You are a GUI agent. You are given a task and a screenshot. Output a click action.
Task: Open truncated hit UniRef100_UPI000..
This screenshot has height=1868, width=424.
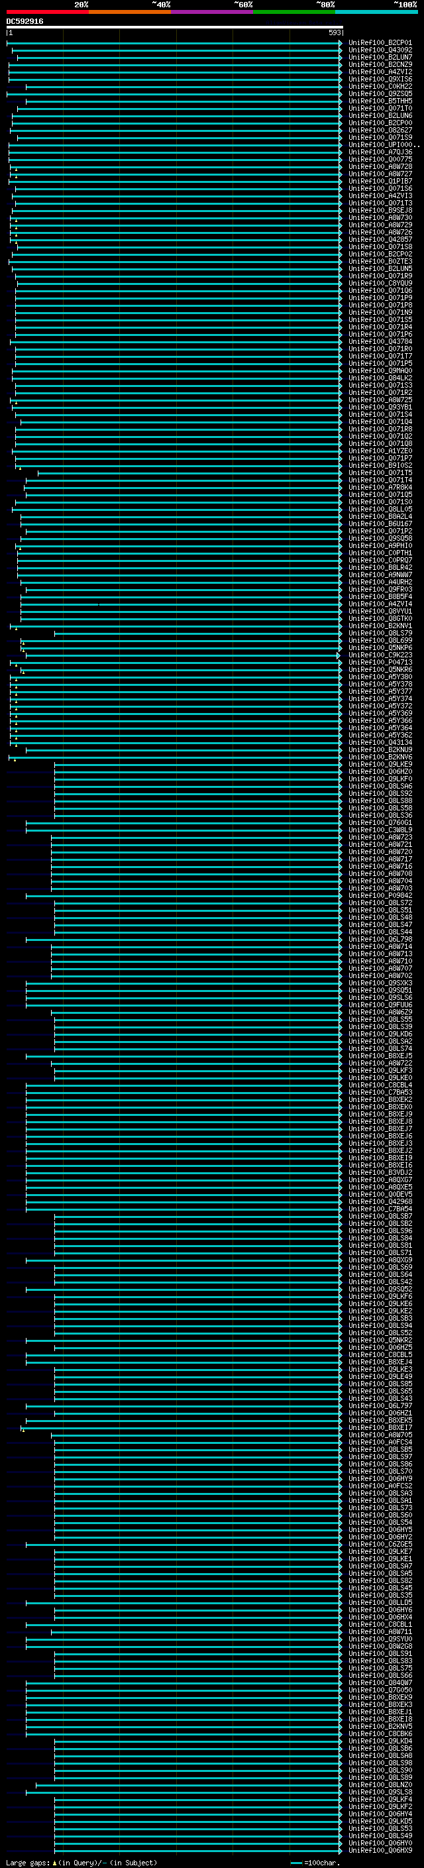pyautogui.click(x=384, y=144)
